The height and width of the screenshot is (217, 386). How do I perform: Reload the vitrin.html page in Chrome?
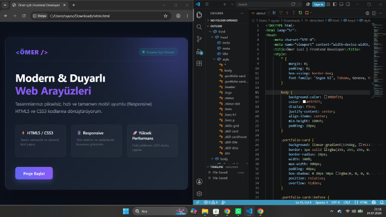[x=24, y=16]
